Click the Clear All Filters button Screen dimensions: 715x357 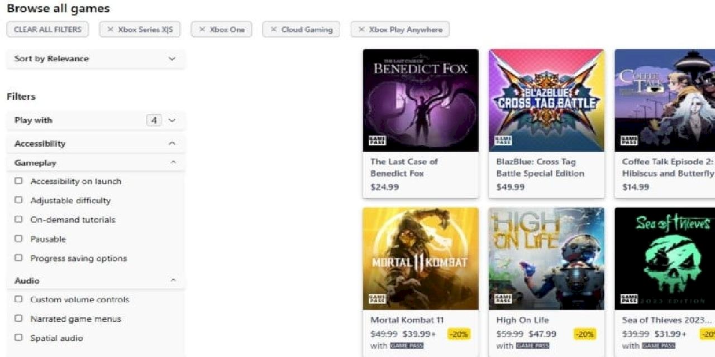click(47, 30)
